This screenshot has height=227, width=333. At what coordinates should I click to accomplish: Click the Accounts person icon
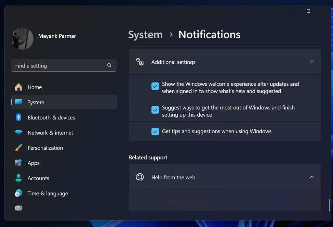[x=19, y=178]
